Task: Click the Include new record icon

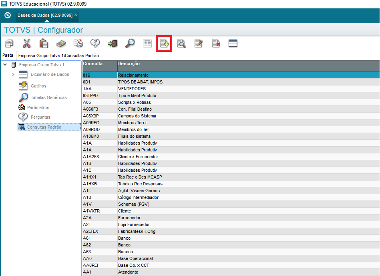Action: click(164, 44)
